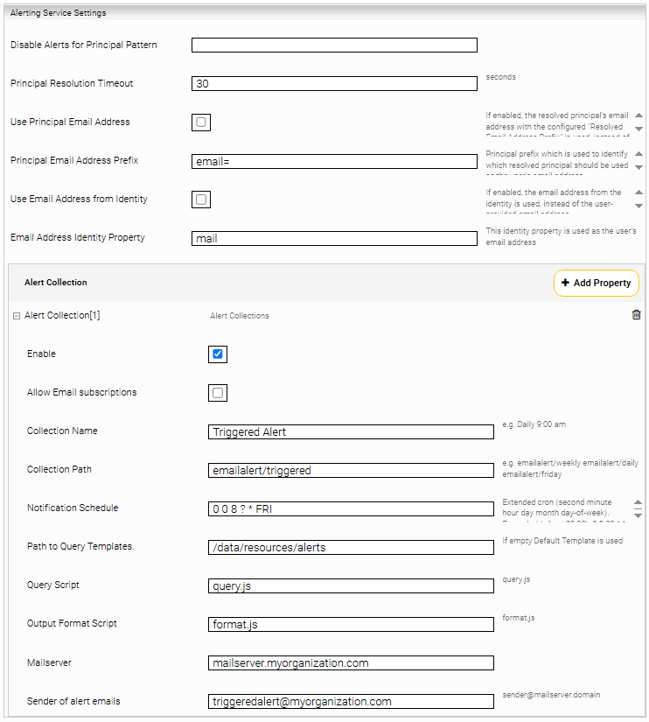Viewport: 649px width, 722px height.
Task: Delete Alert Collection[1] with trash icon
Action: 636,315
